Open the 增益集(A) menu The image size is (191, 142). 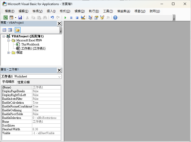[x=124, y=11]
